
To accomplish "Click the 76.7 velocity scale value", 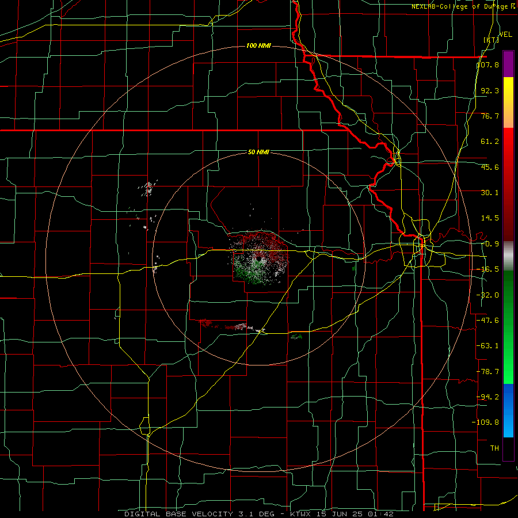I will pos(490,116).
